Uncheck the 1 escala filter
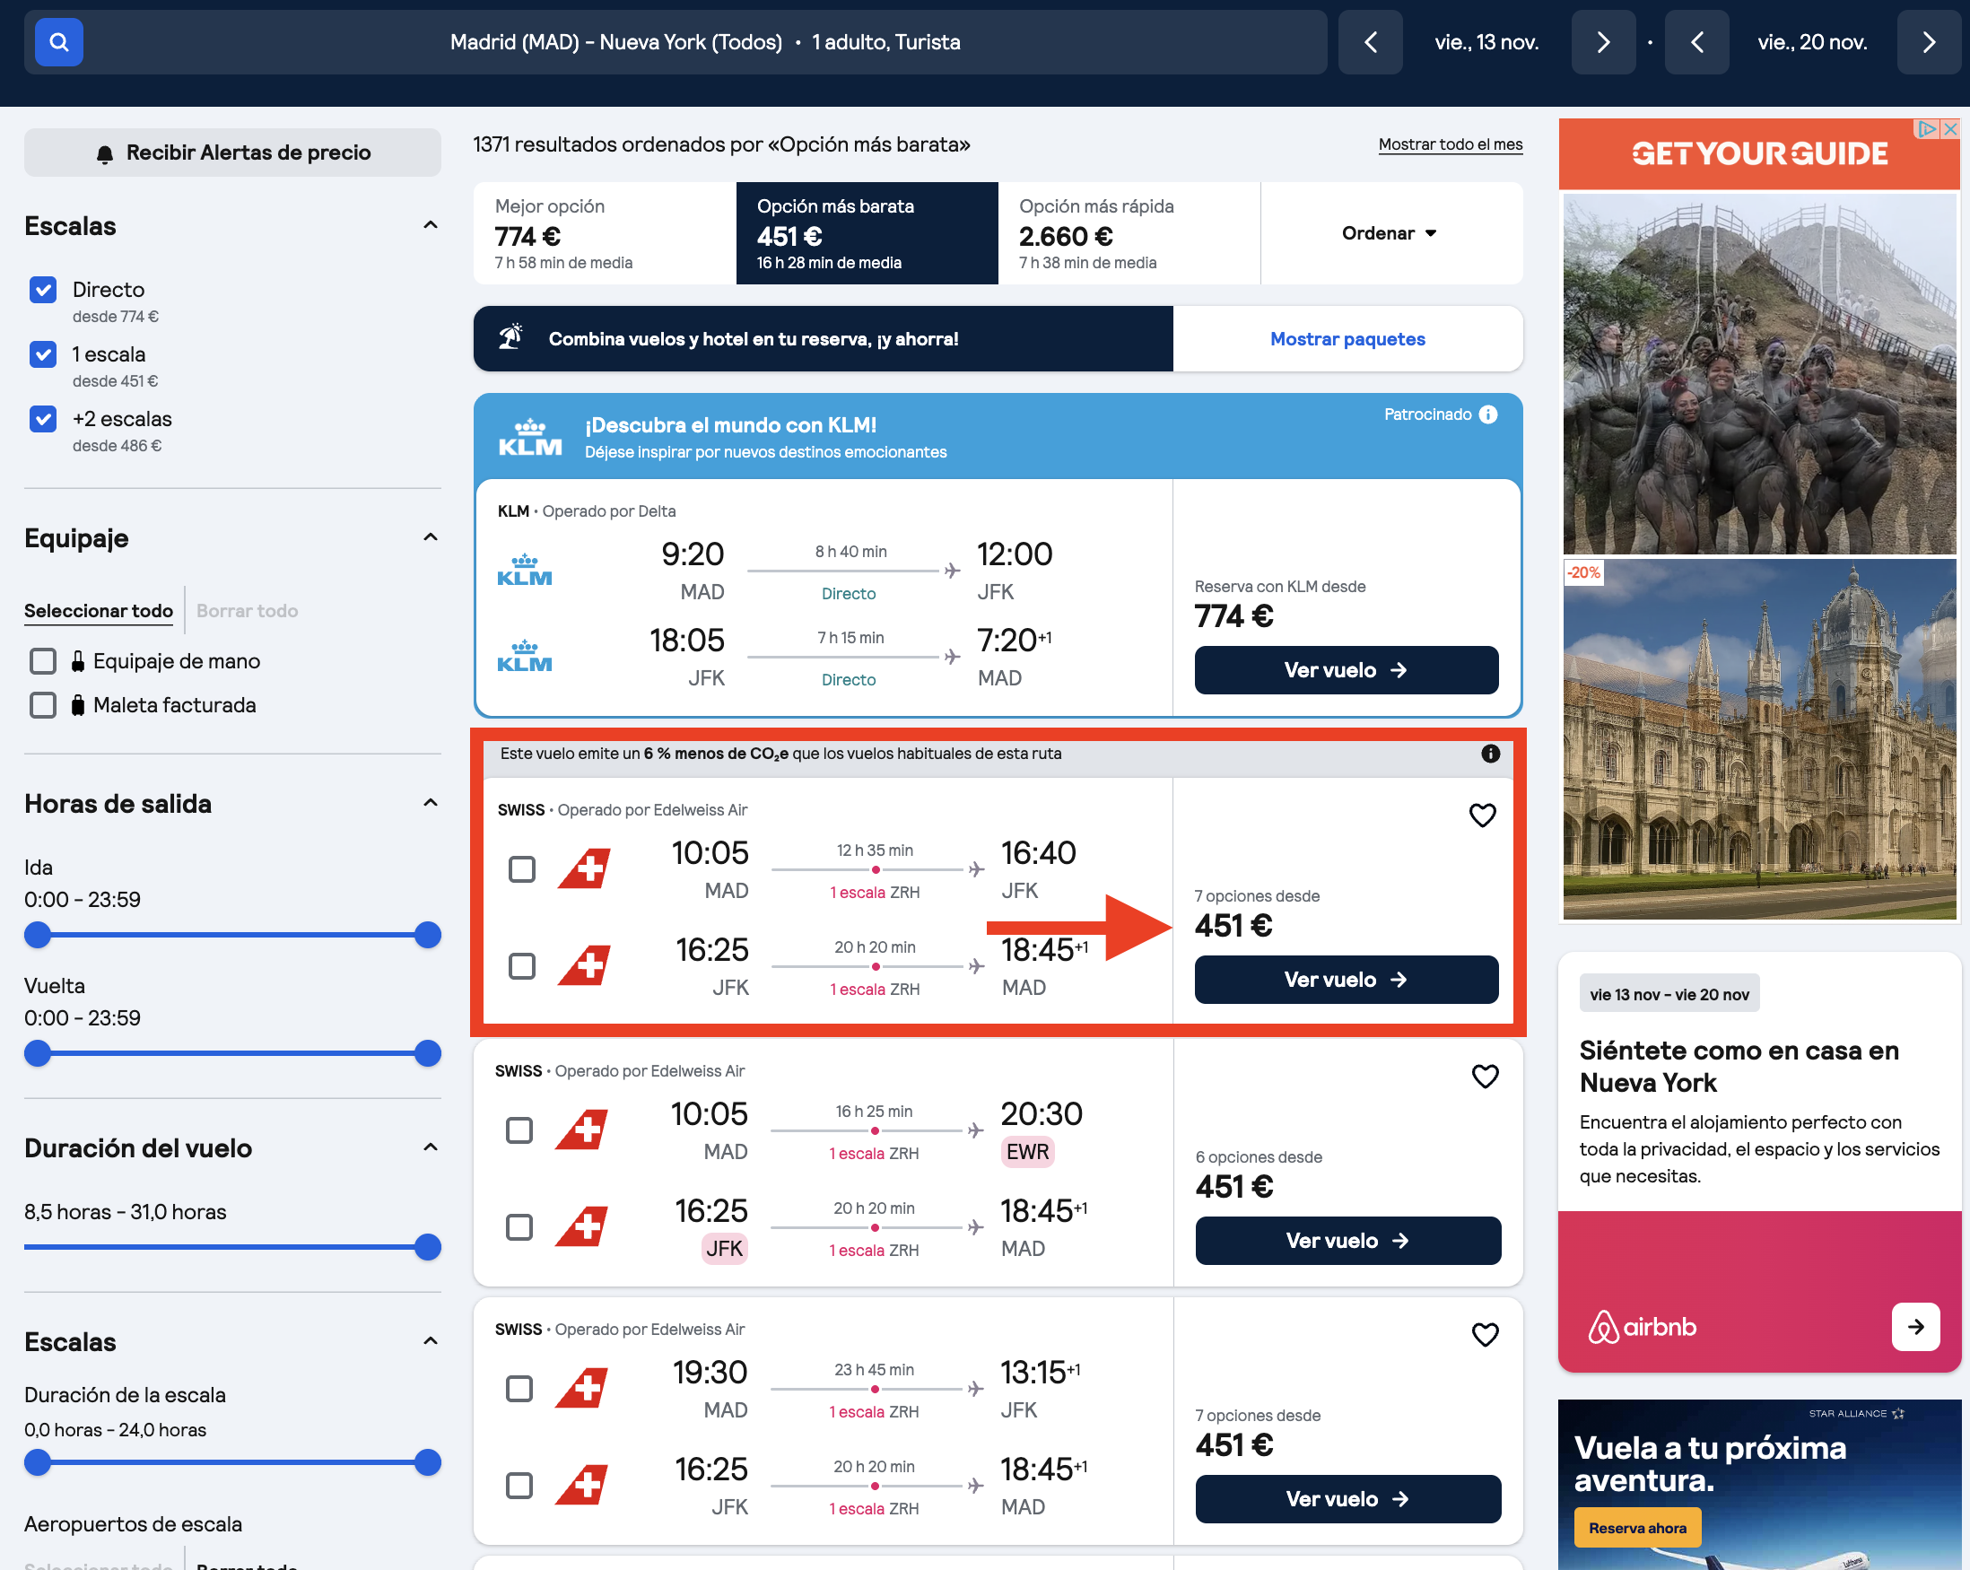Screen dimensions: 1970x1570 (43, 354)
